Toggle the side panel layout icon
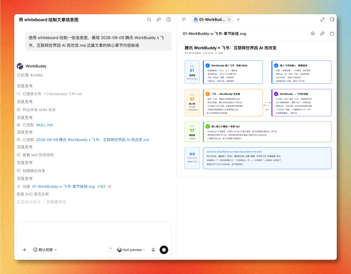This screenshot has width=351, height=274. pyautogui.click(x=332, y=20)
